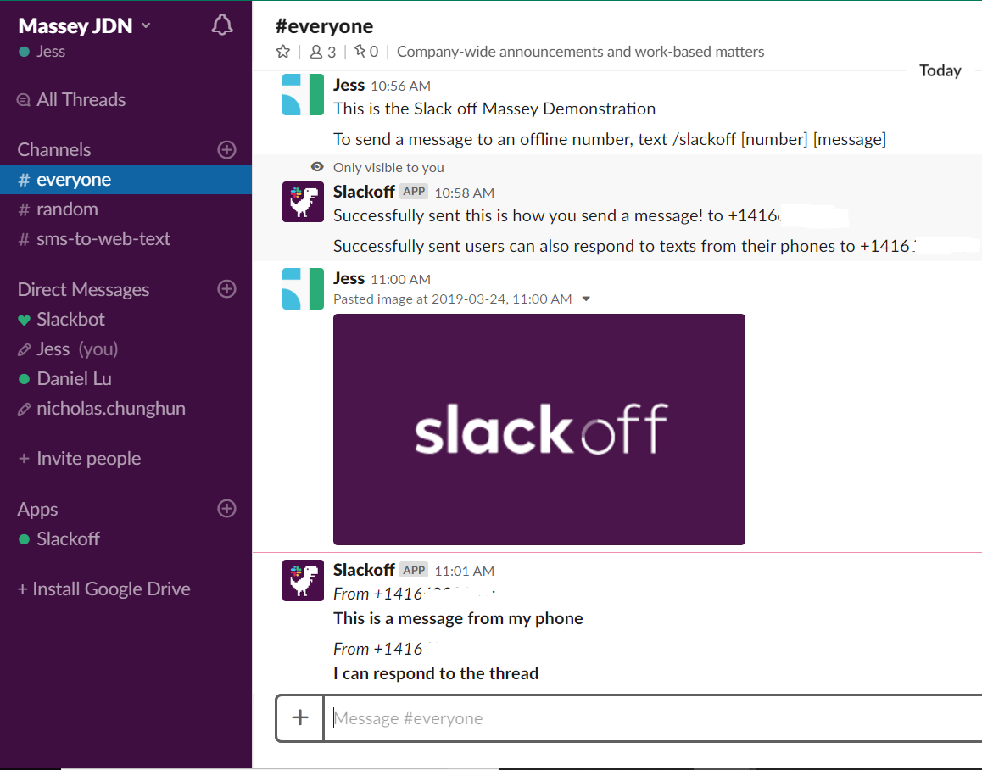View the 3 channel members
Viewport: 982px width, 770px height.
(322, 52)
